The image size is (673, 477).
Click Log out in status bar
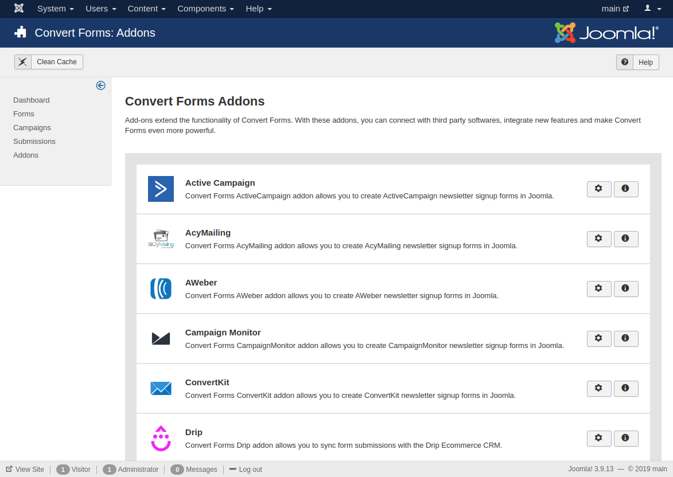tap(246, 470)
